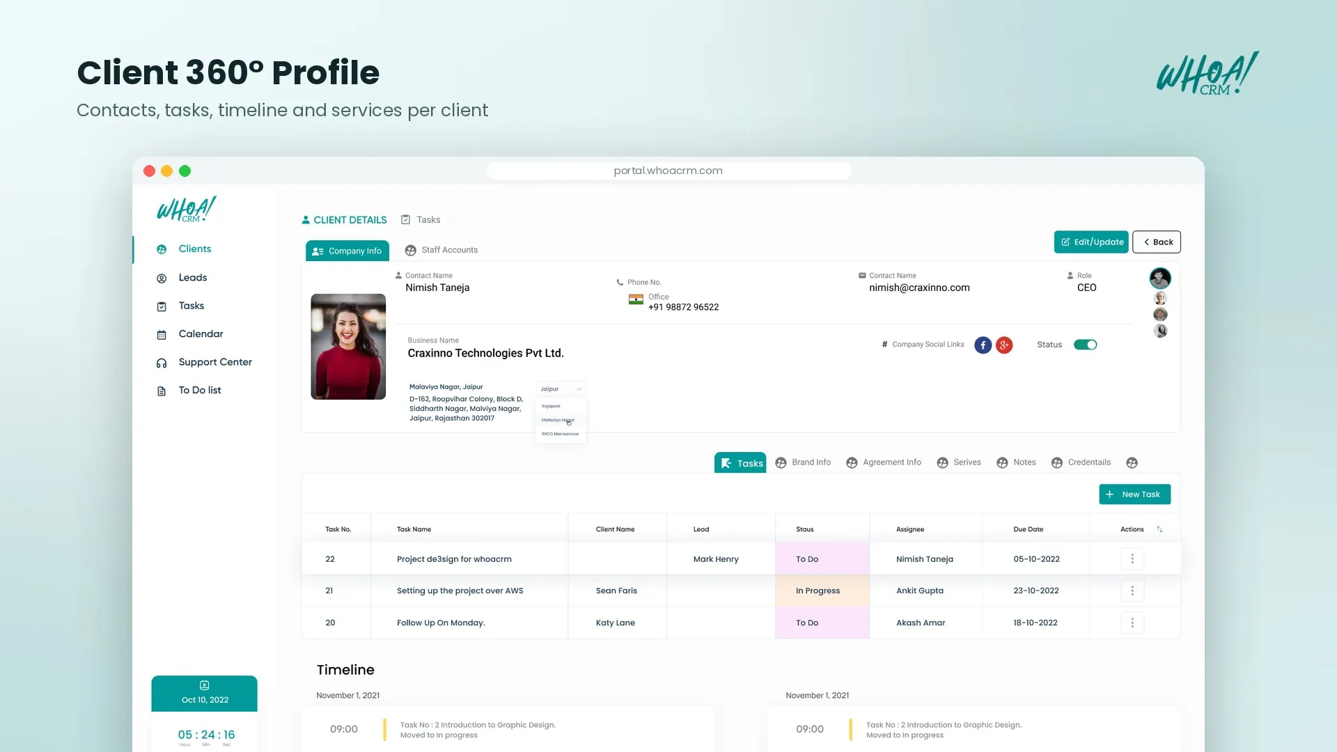Image resolution: width=1337 pixels, height=752 pixels.
Task: Open the Staff Accounts tab
Action: coord(441,250)
